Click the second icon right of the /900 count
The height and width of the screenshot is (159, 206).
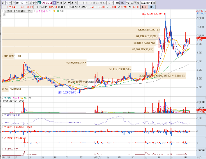tap(131, 3)
